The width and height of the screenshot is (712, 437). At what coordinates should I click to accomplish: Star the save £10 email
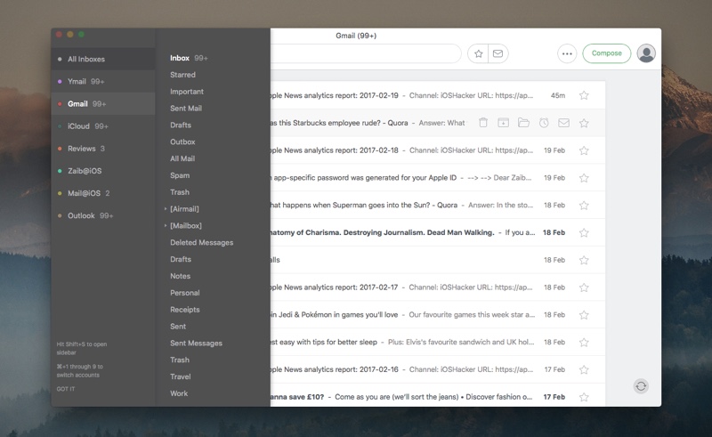pos(584,397)
